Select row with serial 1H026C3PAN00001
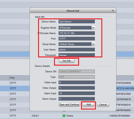Screen dimensions: 134x119 pos(67,116)
